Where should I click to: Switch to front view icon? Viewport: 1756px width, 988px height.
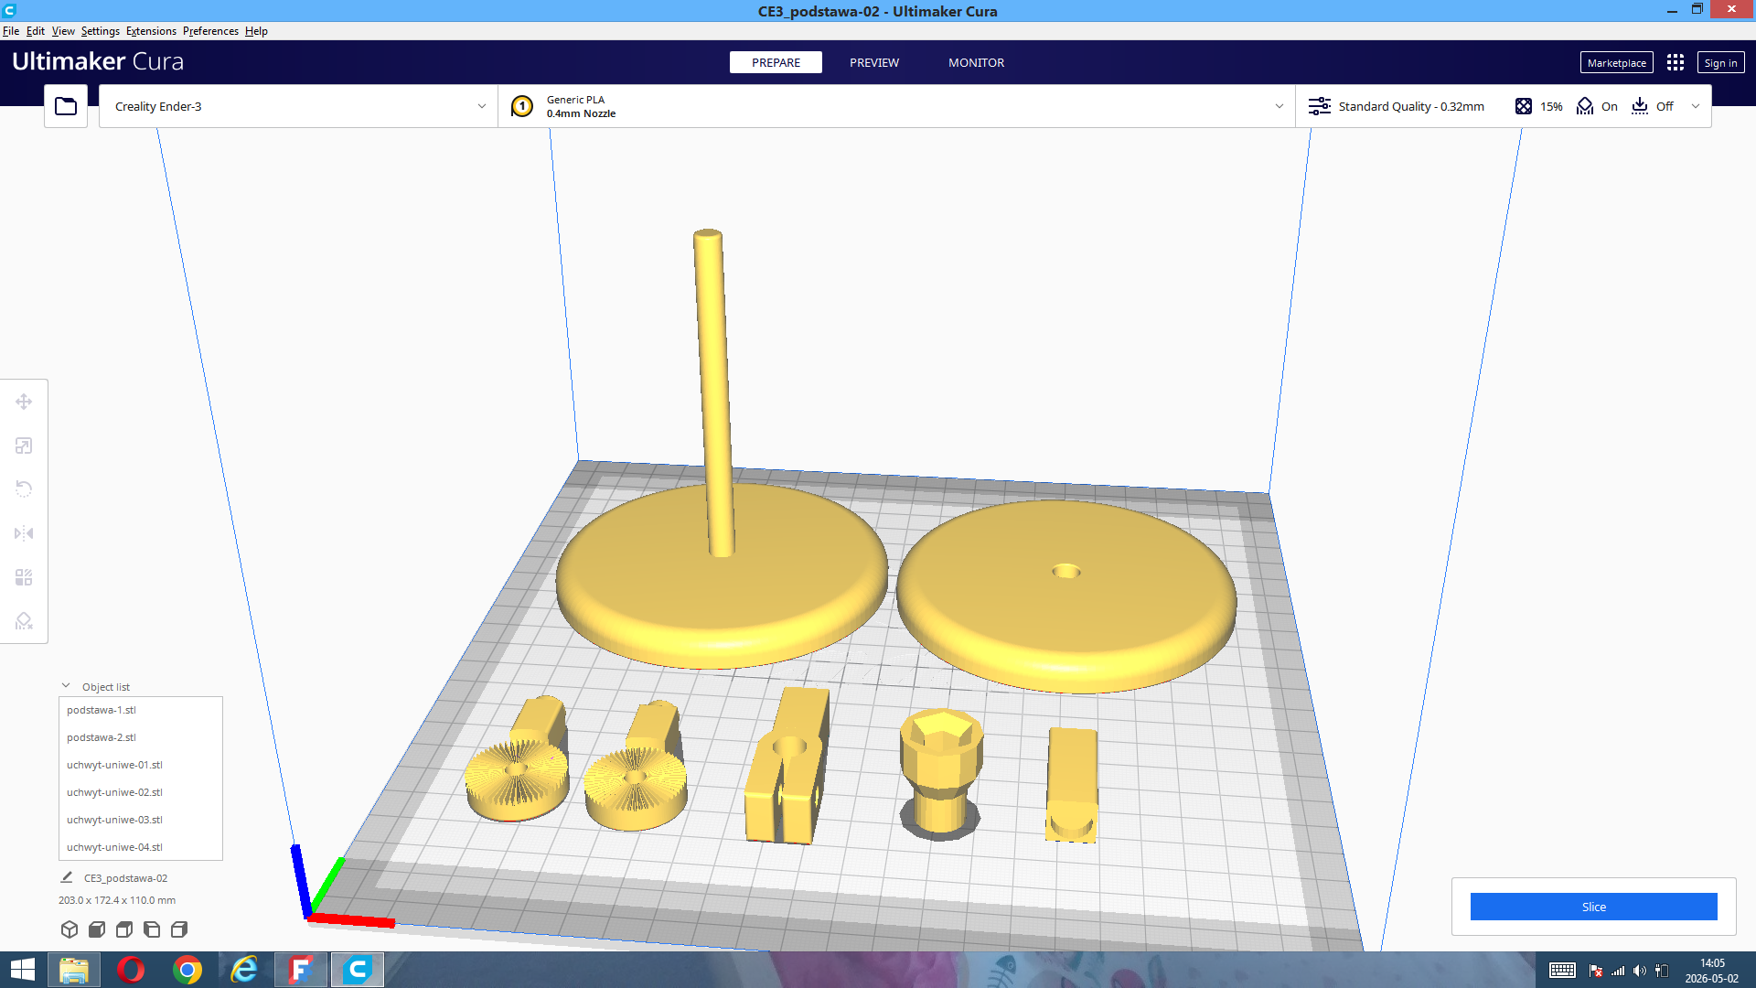(97, 929)
